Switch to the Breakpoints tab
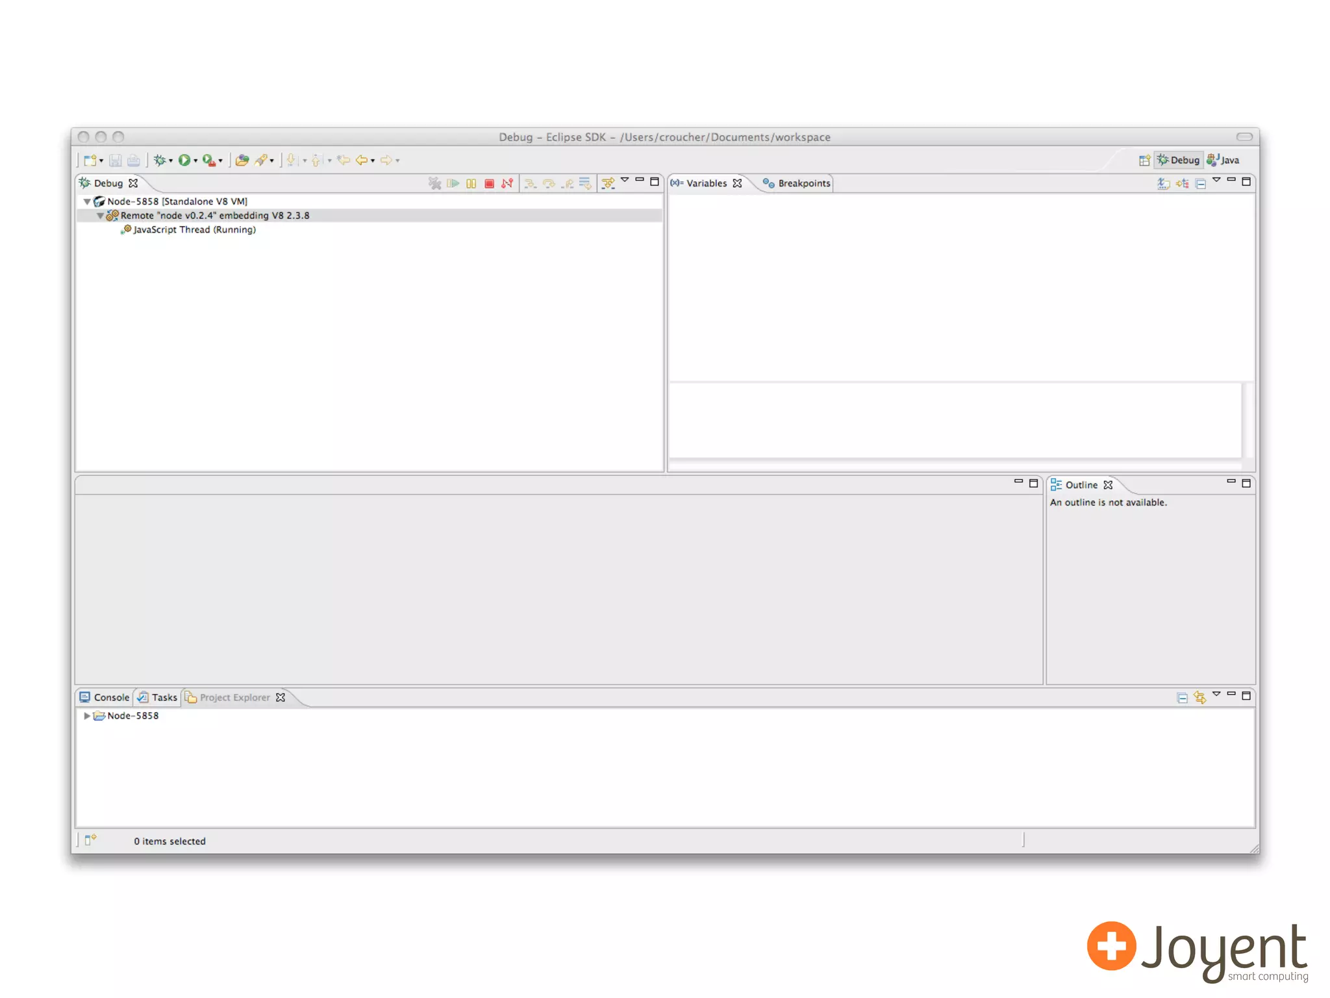 click(797, 184)
